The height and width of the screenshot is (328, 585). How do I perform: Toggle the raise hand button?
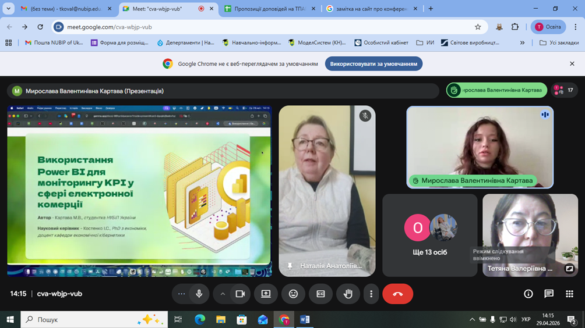348,294
